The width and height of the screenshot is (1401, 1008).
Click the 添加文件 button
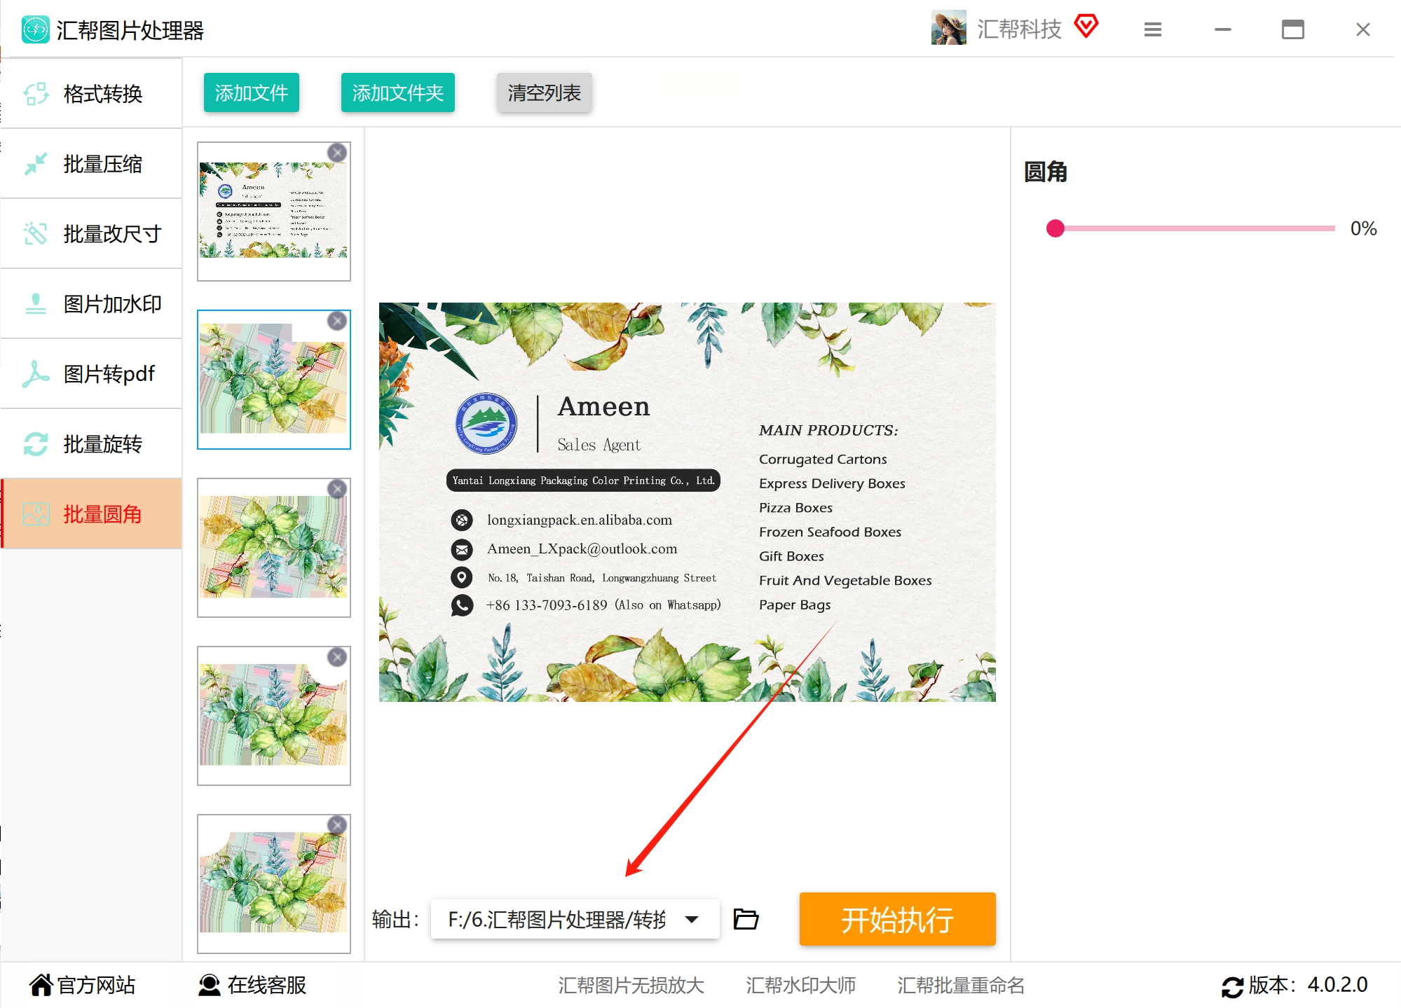click(251, 92)
